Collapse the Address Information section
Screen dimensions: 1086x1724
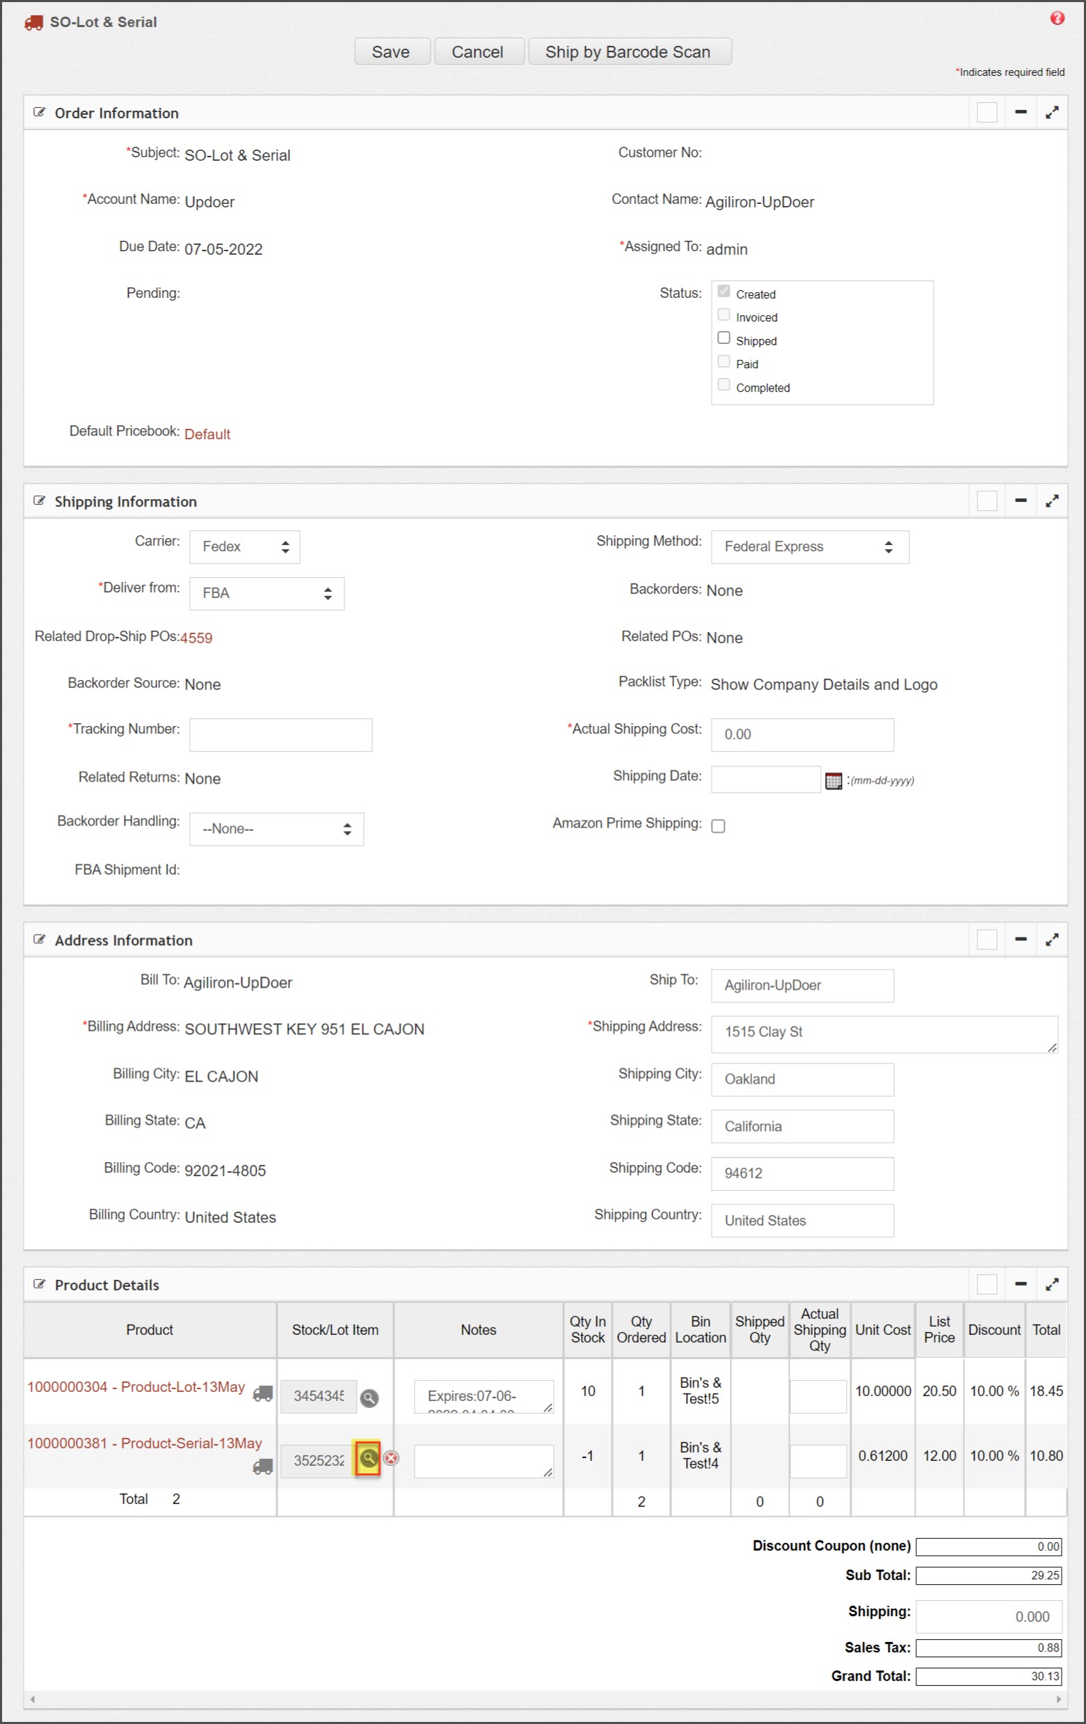click(1020, 940)
